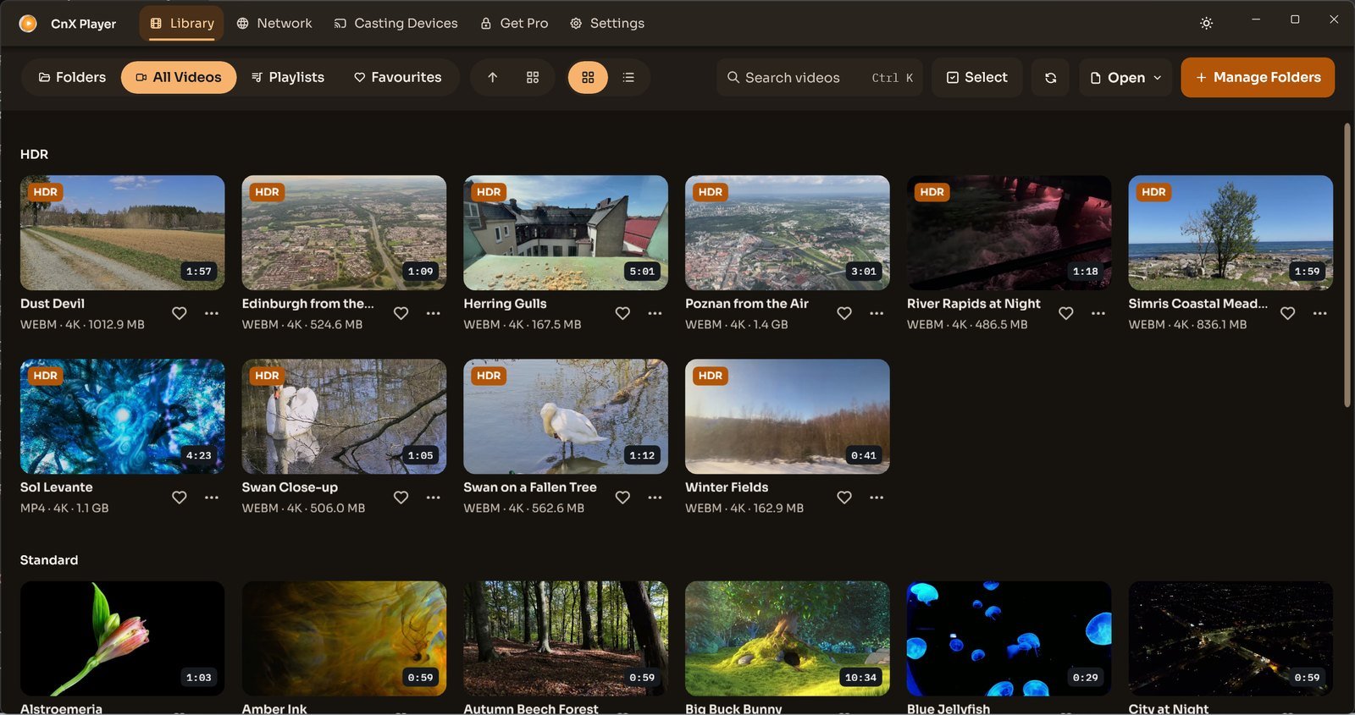
Task: Open more options for Dust Devil
Action: pyautogui.click(x=212, y=313)
